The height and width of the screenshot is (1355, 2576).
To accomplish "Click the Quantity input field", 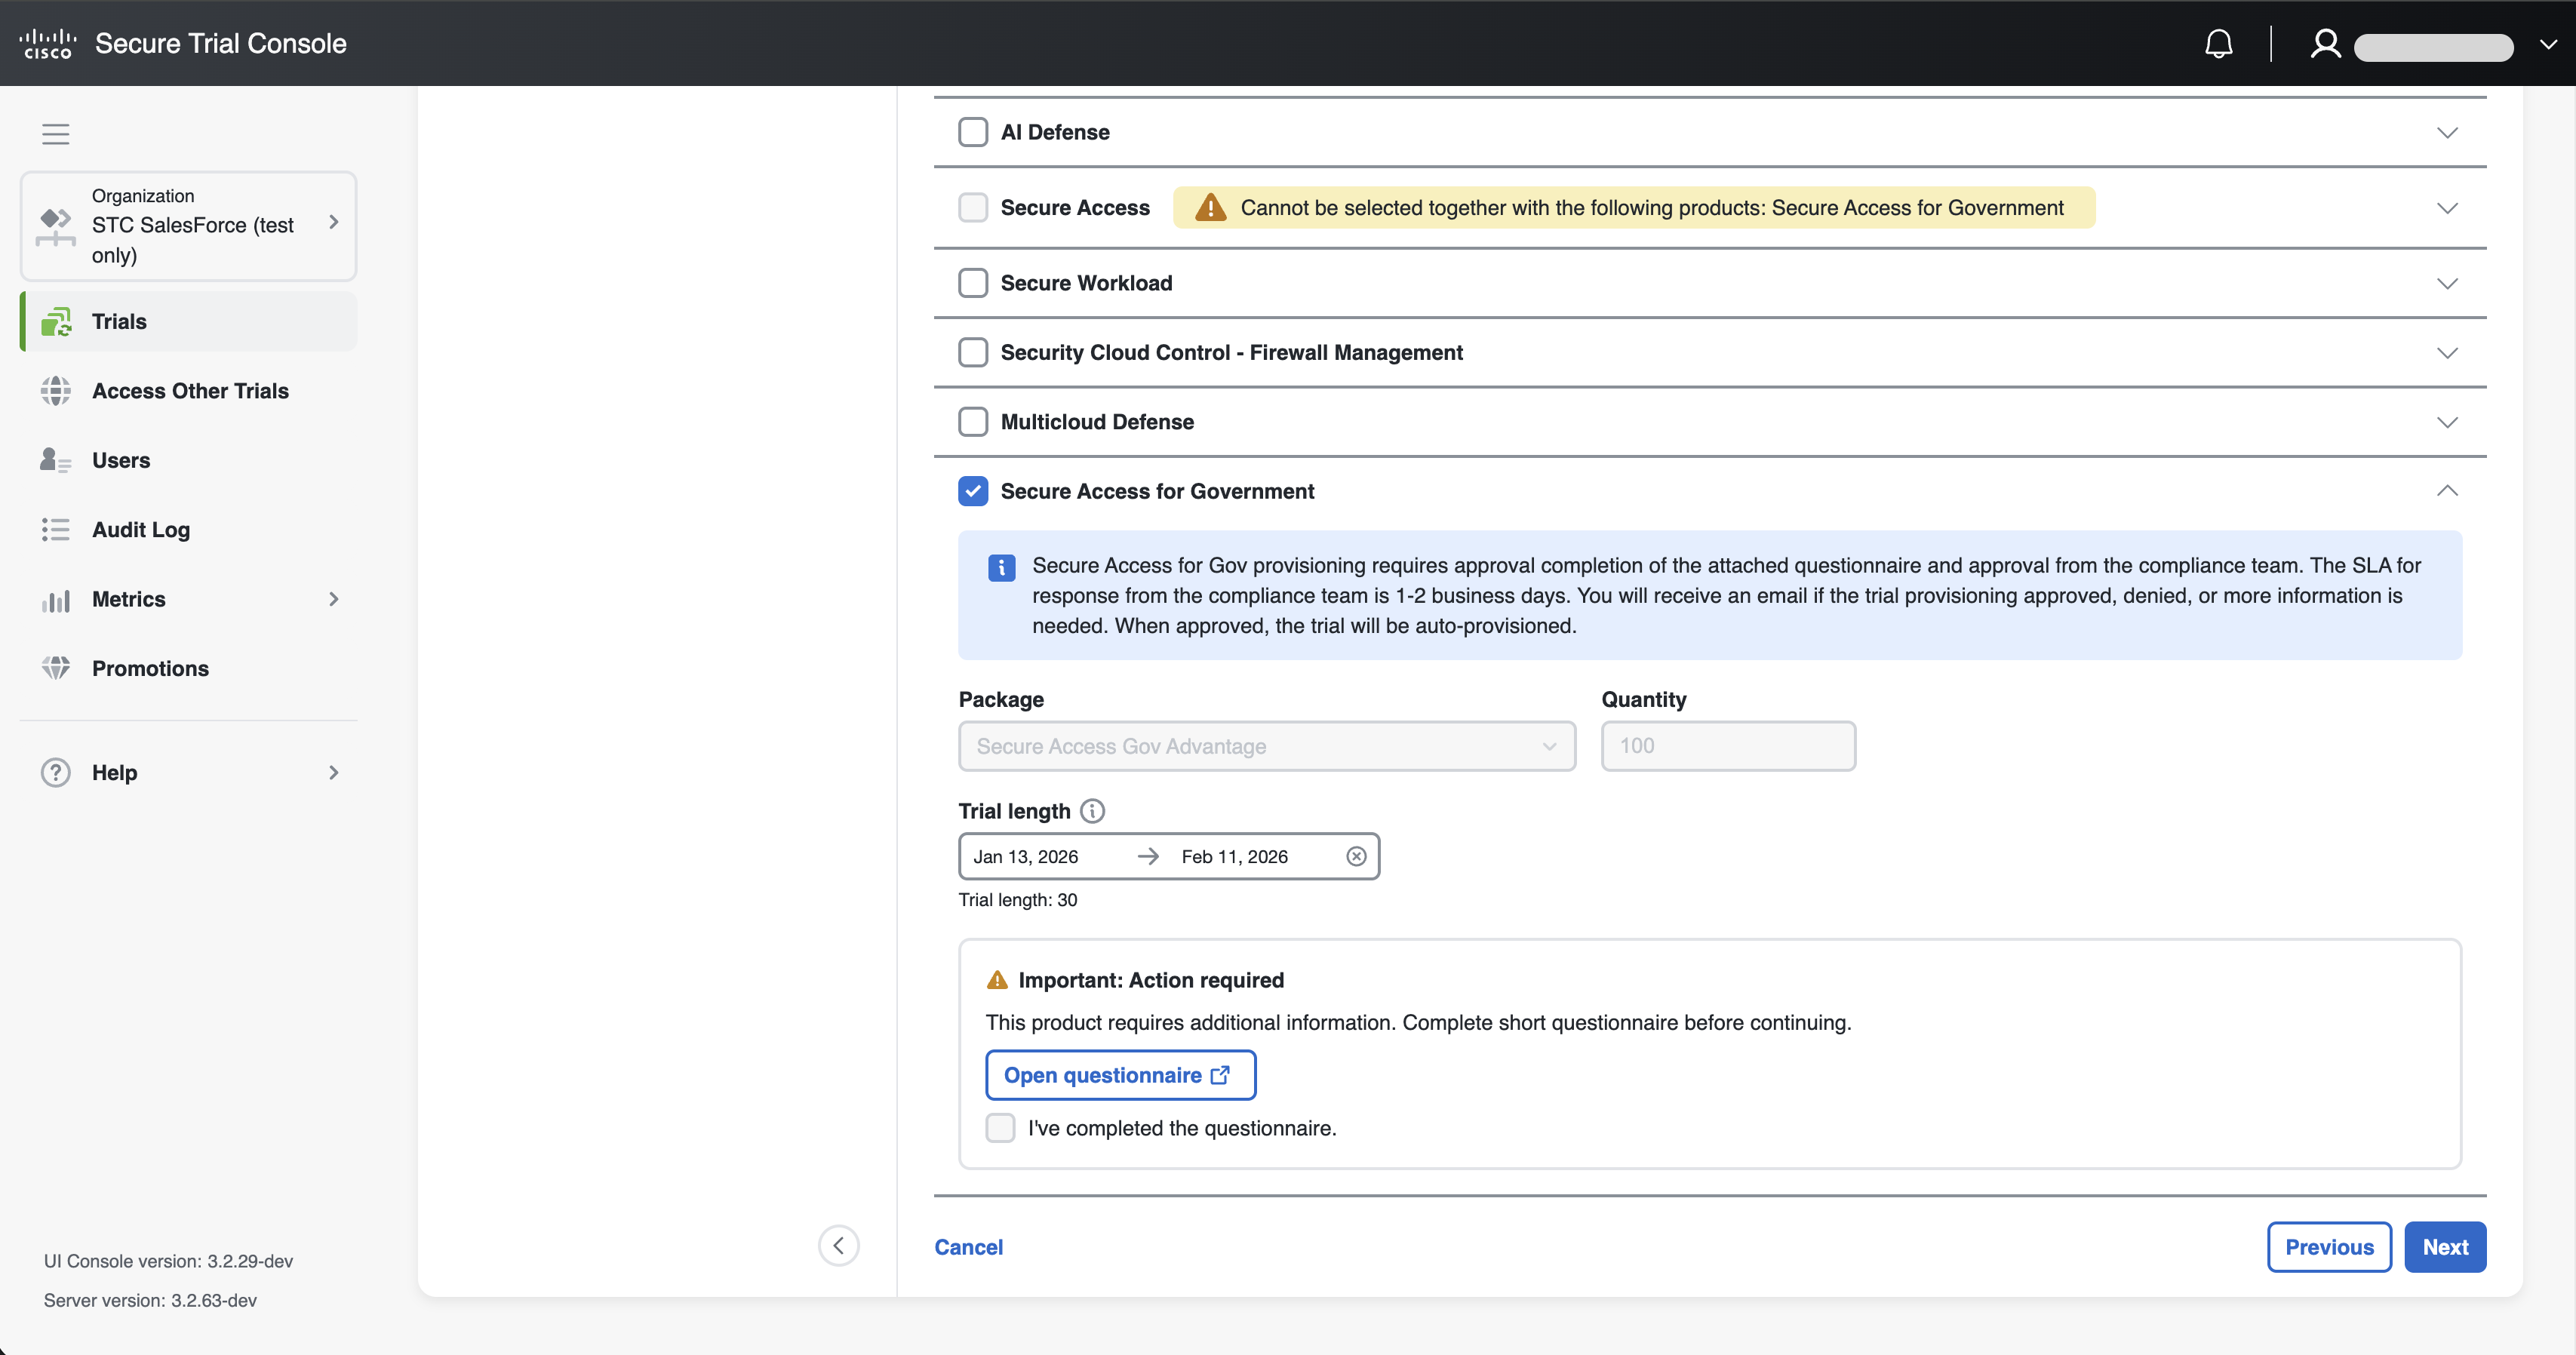I will point(1727,746).
